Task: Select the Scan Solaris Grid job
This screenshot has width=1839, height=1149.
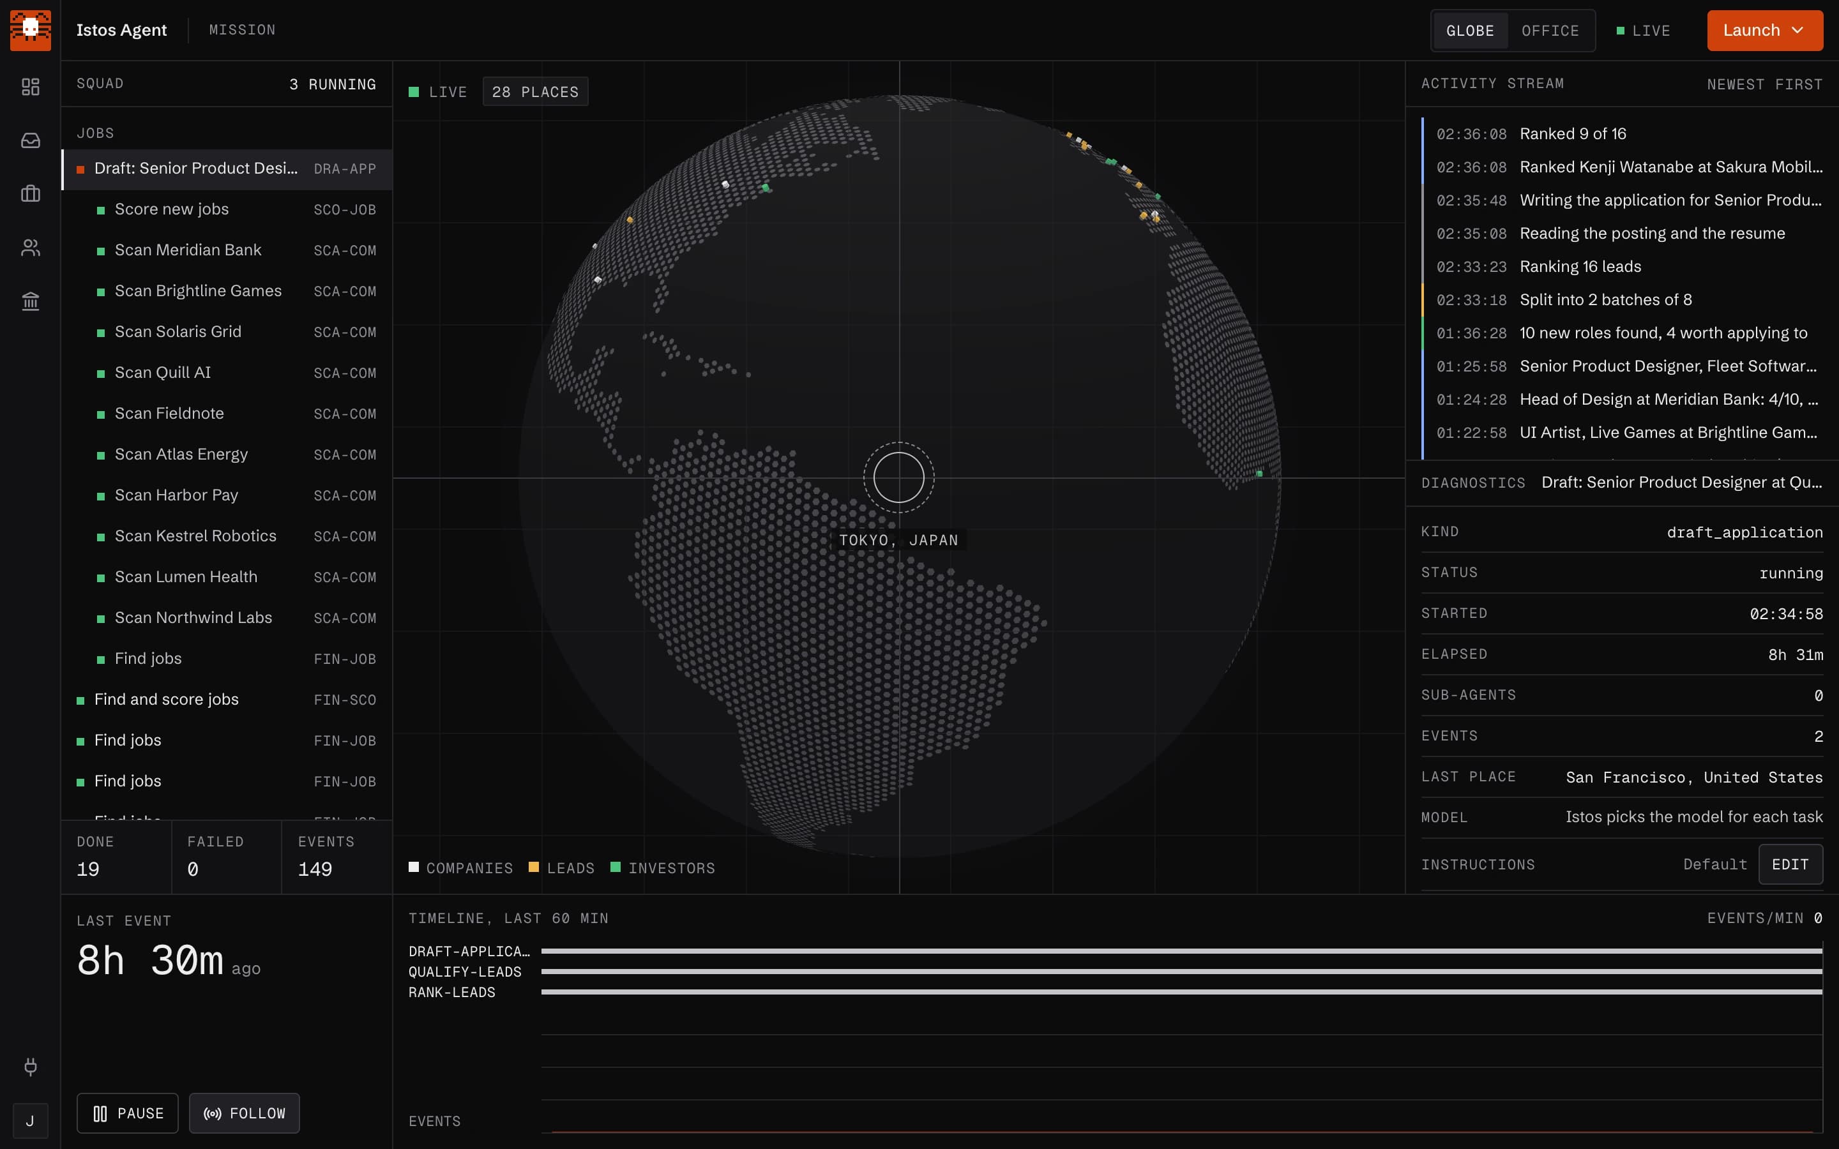Action: [x=227, y=332]
